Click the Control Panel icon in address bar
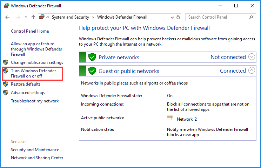The width and height of the screenshot is (261, 168). [x=42, y=17]
